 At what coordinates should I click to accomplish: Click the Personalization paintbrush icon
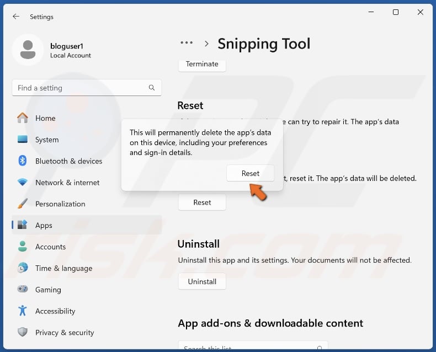coord(23,204)
